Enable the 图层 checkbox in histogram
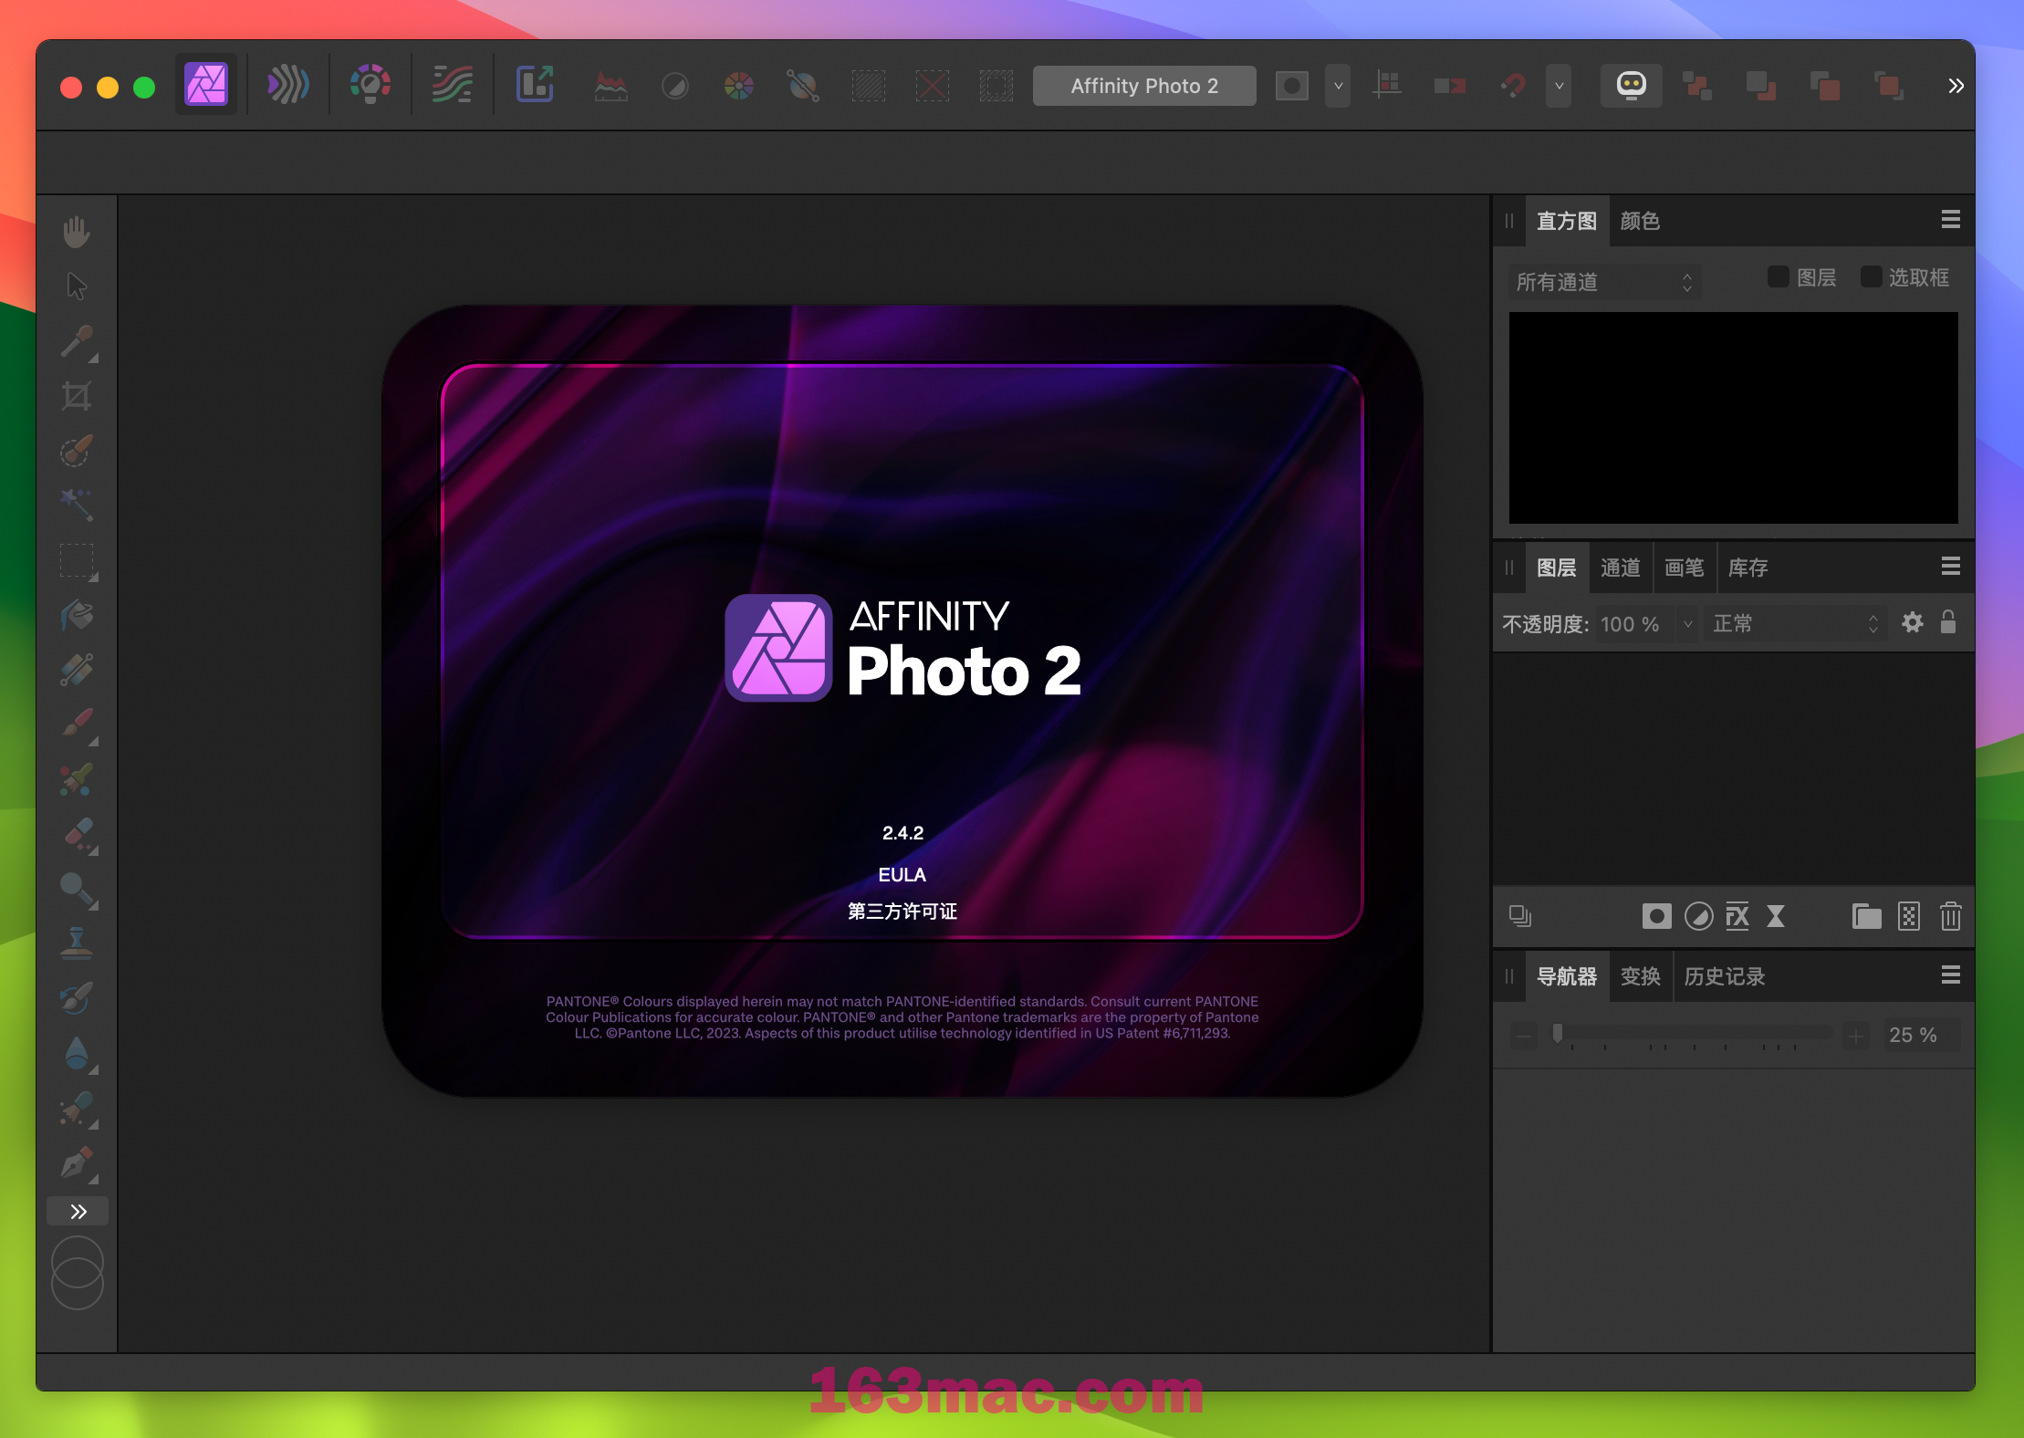2024x1438 pixels. [1778, 277]
